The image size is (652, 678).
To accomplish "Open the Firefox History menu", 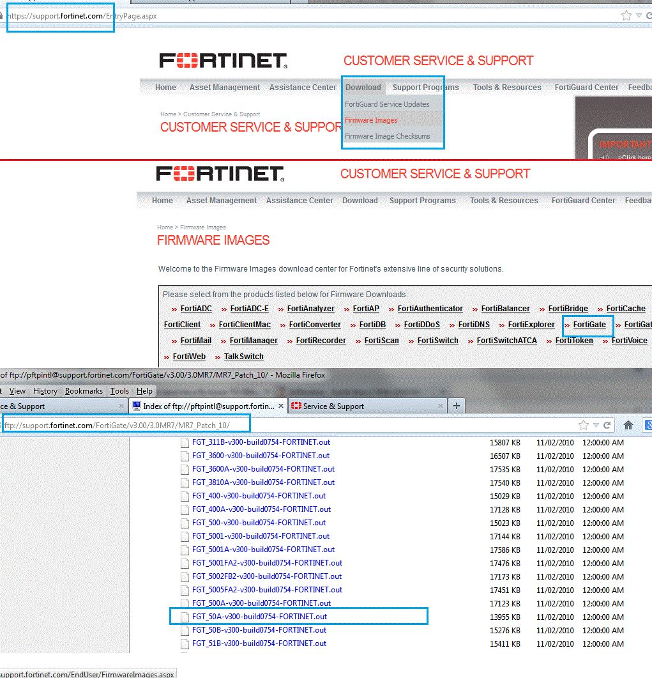I will click(x=45, y=391).
